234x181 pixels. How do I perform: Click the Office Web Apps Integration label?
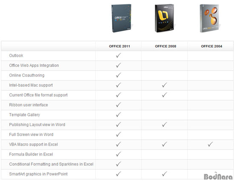click(34, 66)
